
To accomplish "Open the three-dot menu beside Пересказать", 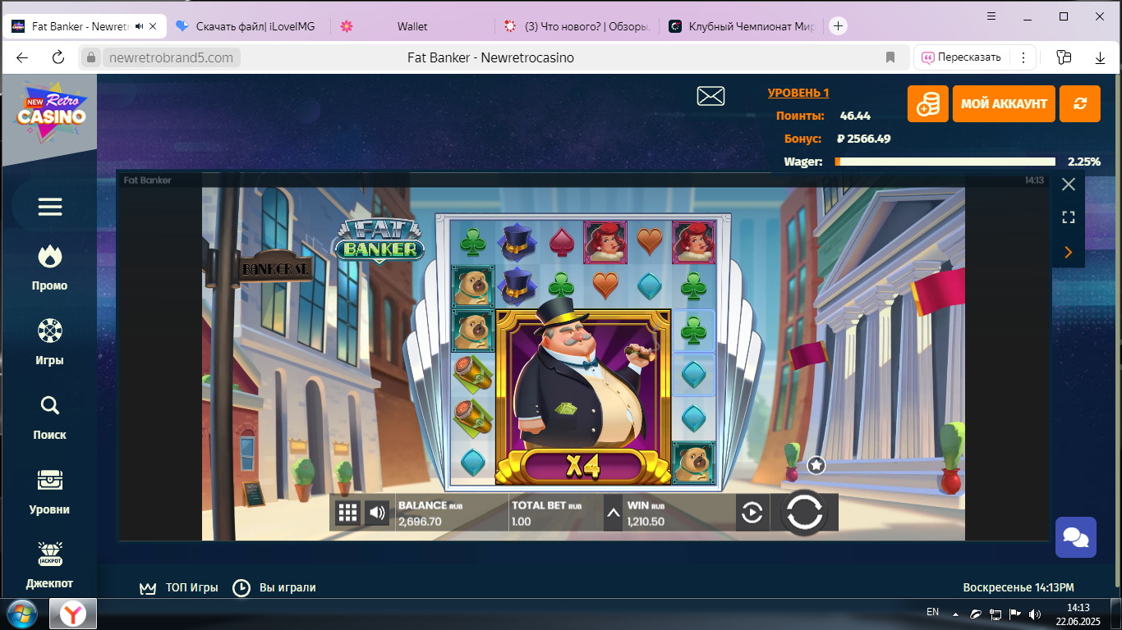I will [x=1023, y=57].
